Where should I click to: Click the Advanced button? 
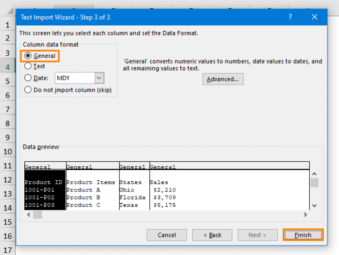tap(223, 79)
